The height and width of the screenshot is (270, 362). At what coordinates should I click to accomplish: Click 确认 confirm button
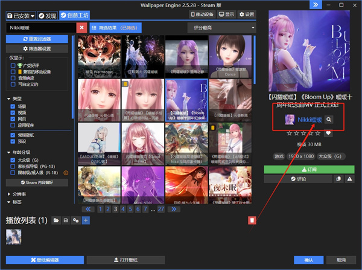[x=309, y=260]
